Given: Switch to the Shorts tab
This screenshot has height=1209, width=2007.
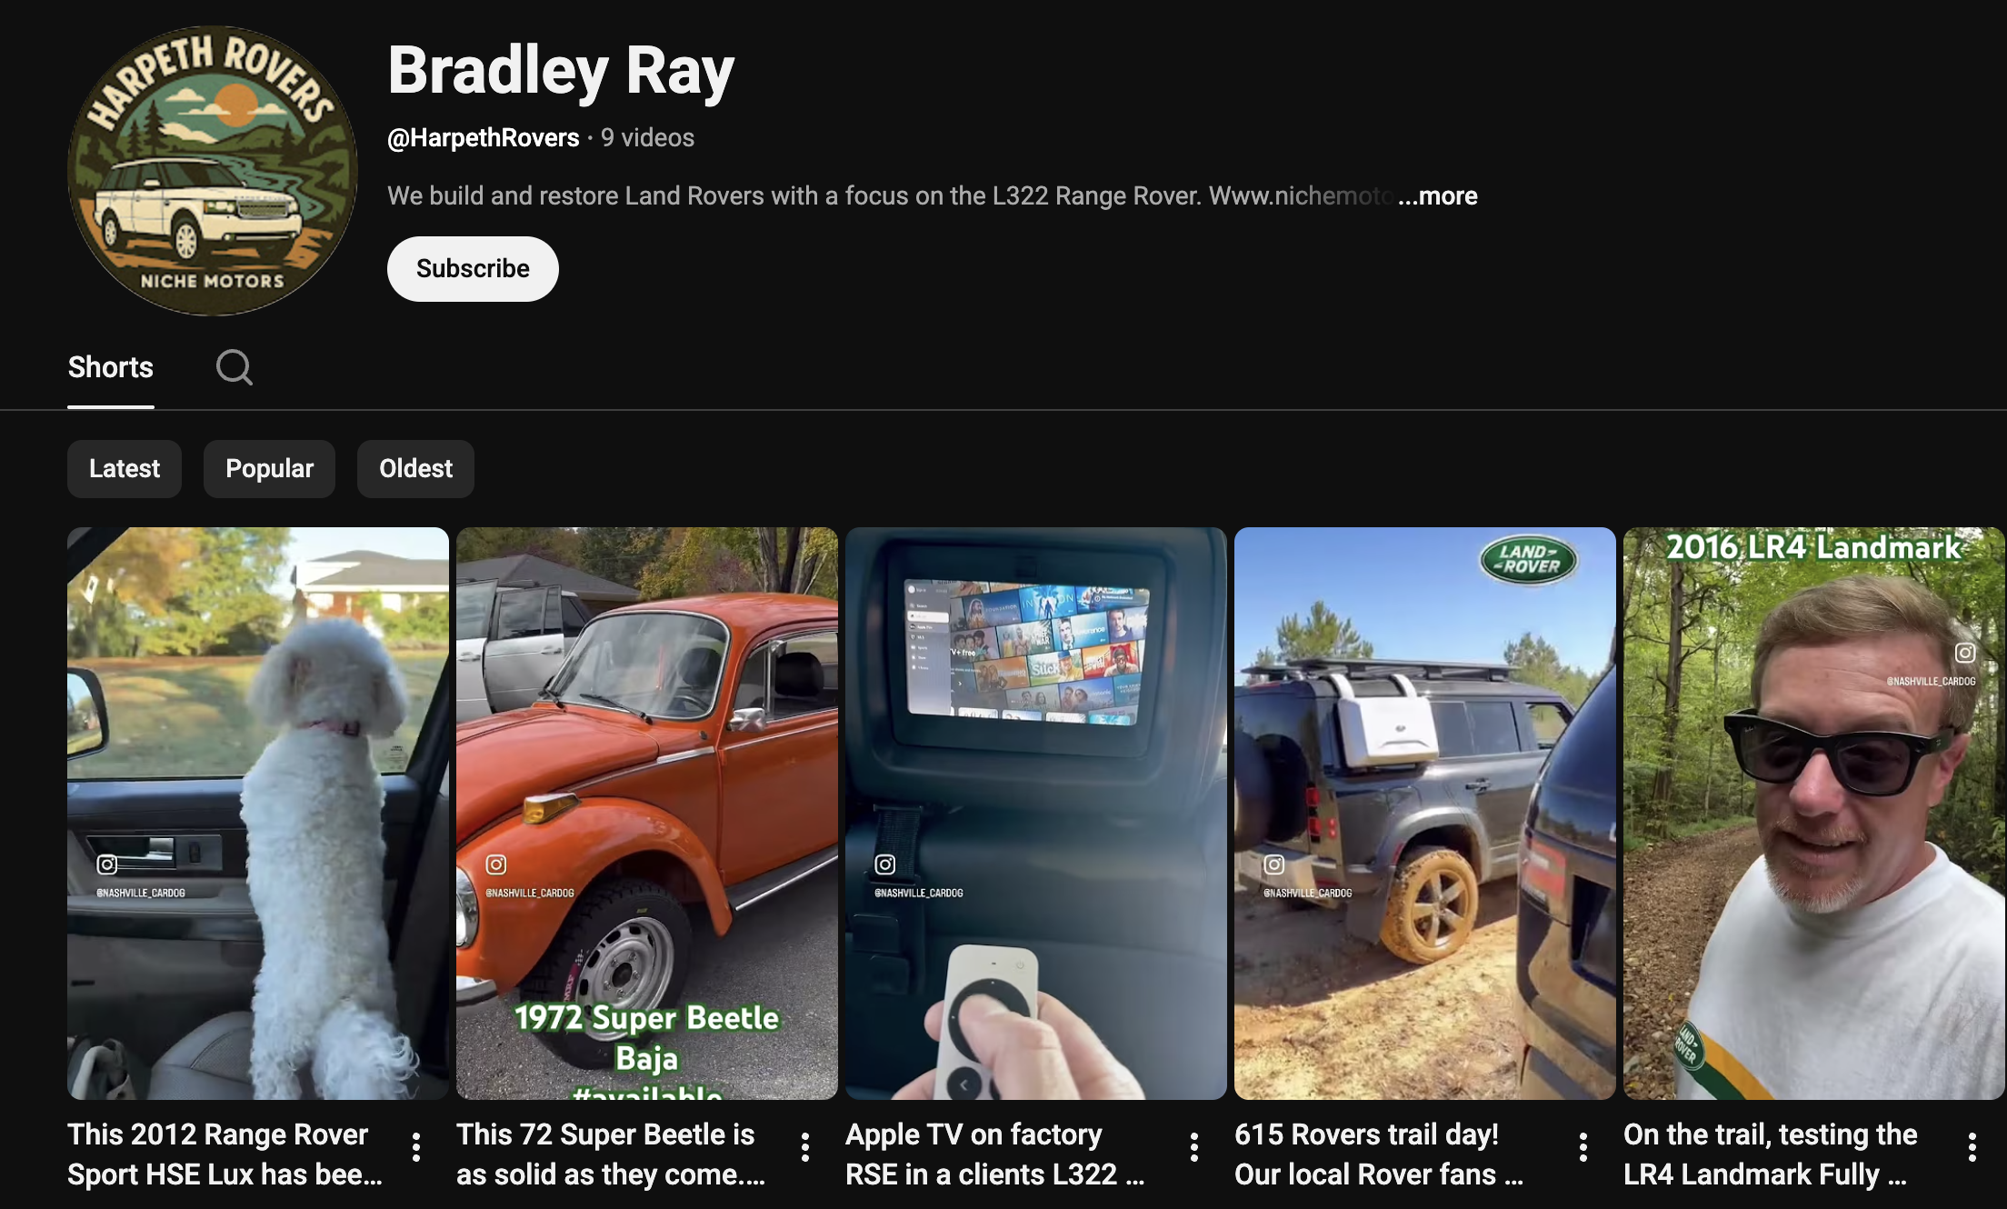Looking at the screenshot, I should tap(110, 367).
